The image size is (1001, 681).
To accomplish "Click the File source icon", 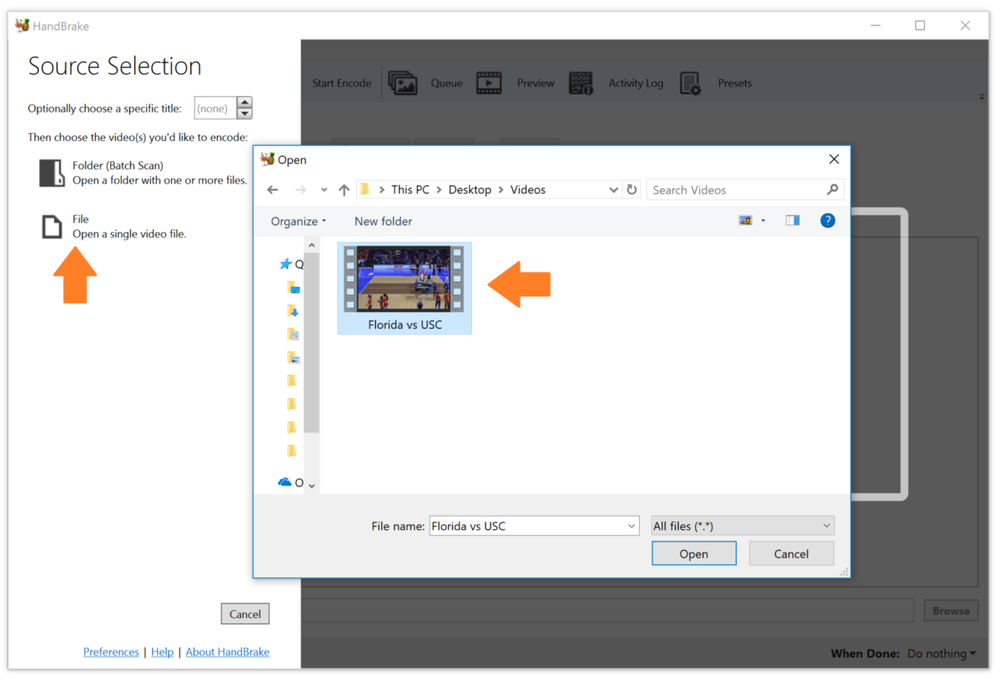I will 52,226.
